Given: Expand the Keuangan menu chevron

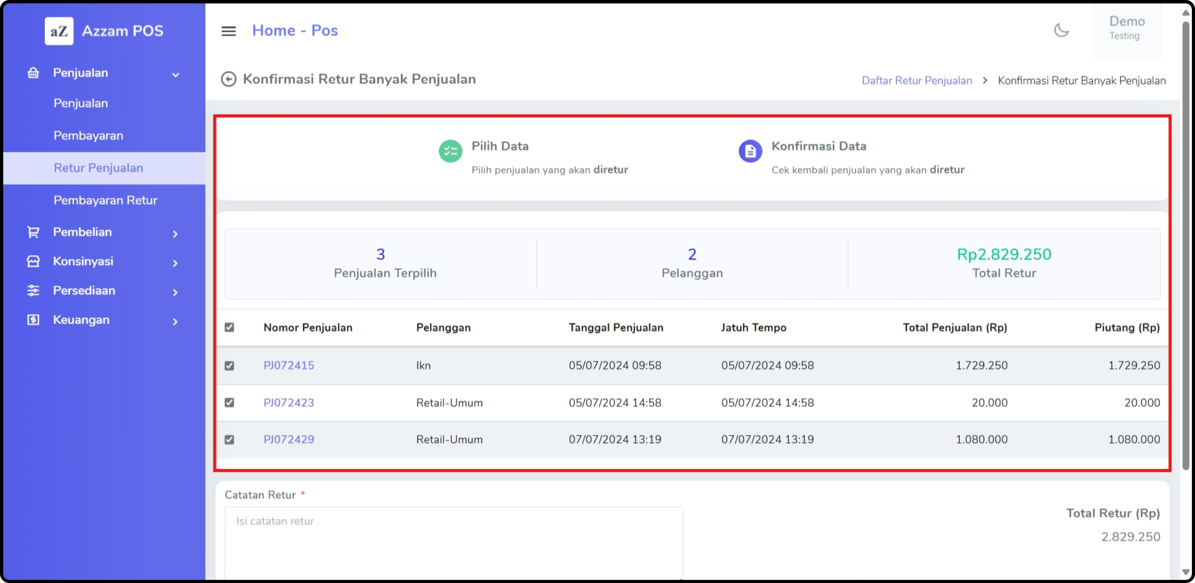Looking at the screenshot, I should pyautogui.click(x=175, y=321).
